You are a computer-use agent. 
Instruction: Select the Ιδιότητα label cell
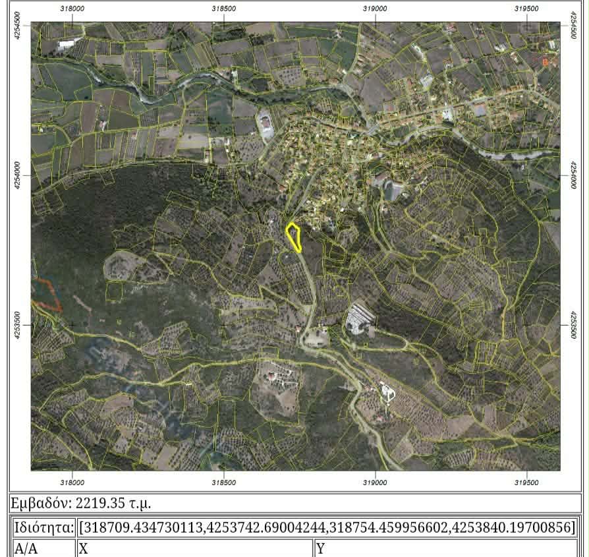(x=43, y=528)
